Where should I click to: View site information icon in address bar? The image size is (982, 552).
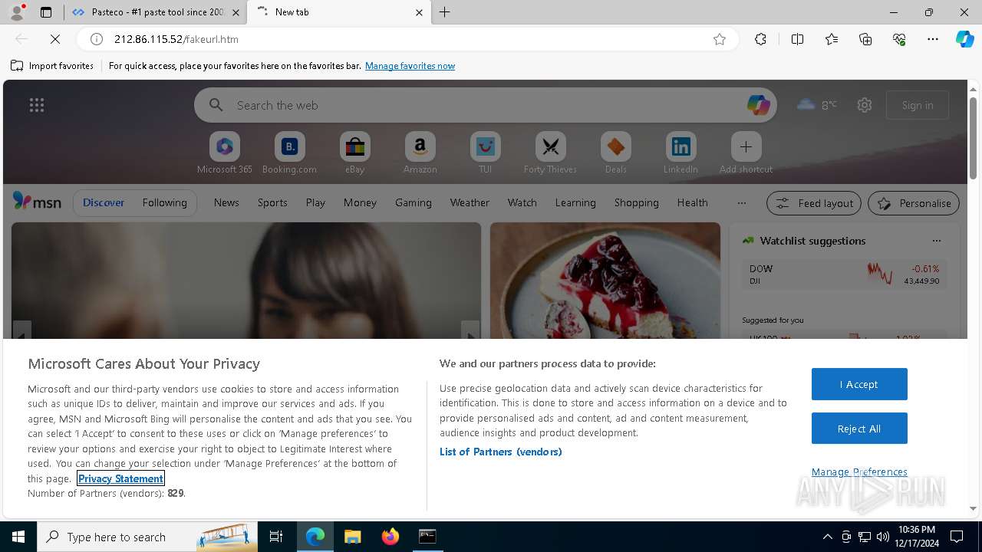pyautogui.click(x=97, y=39)
